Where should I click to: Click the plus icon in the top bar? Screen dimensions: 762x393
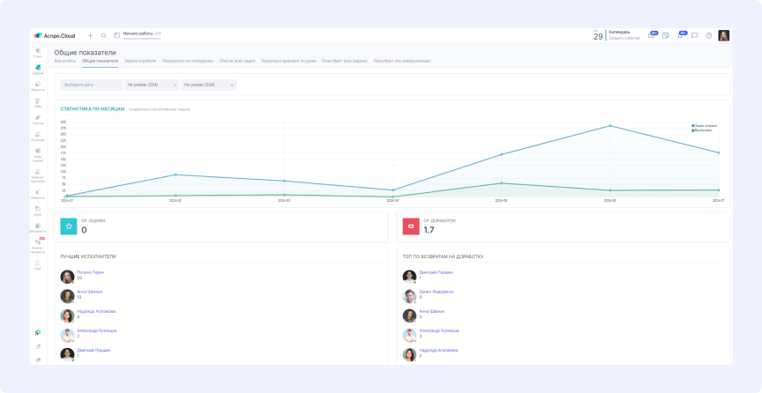tap(90, 35)
